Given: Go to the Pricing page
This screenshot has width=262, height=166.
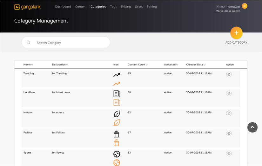Looking at the screenshot, I should pyautogui.click(x=126, y=7).
